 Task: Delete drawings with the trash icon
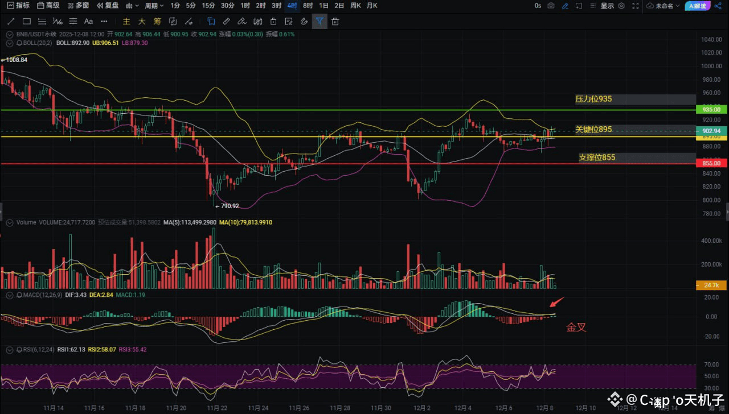coord(335,22)
